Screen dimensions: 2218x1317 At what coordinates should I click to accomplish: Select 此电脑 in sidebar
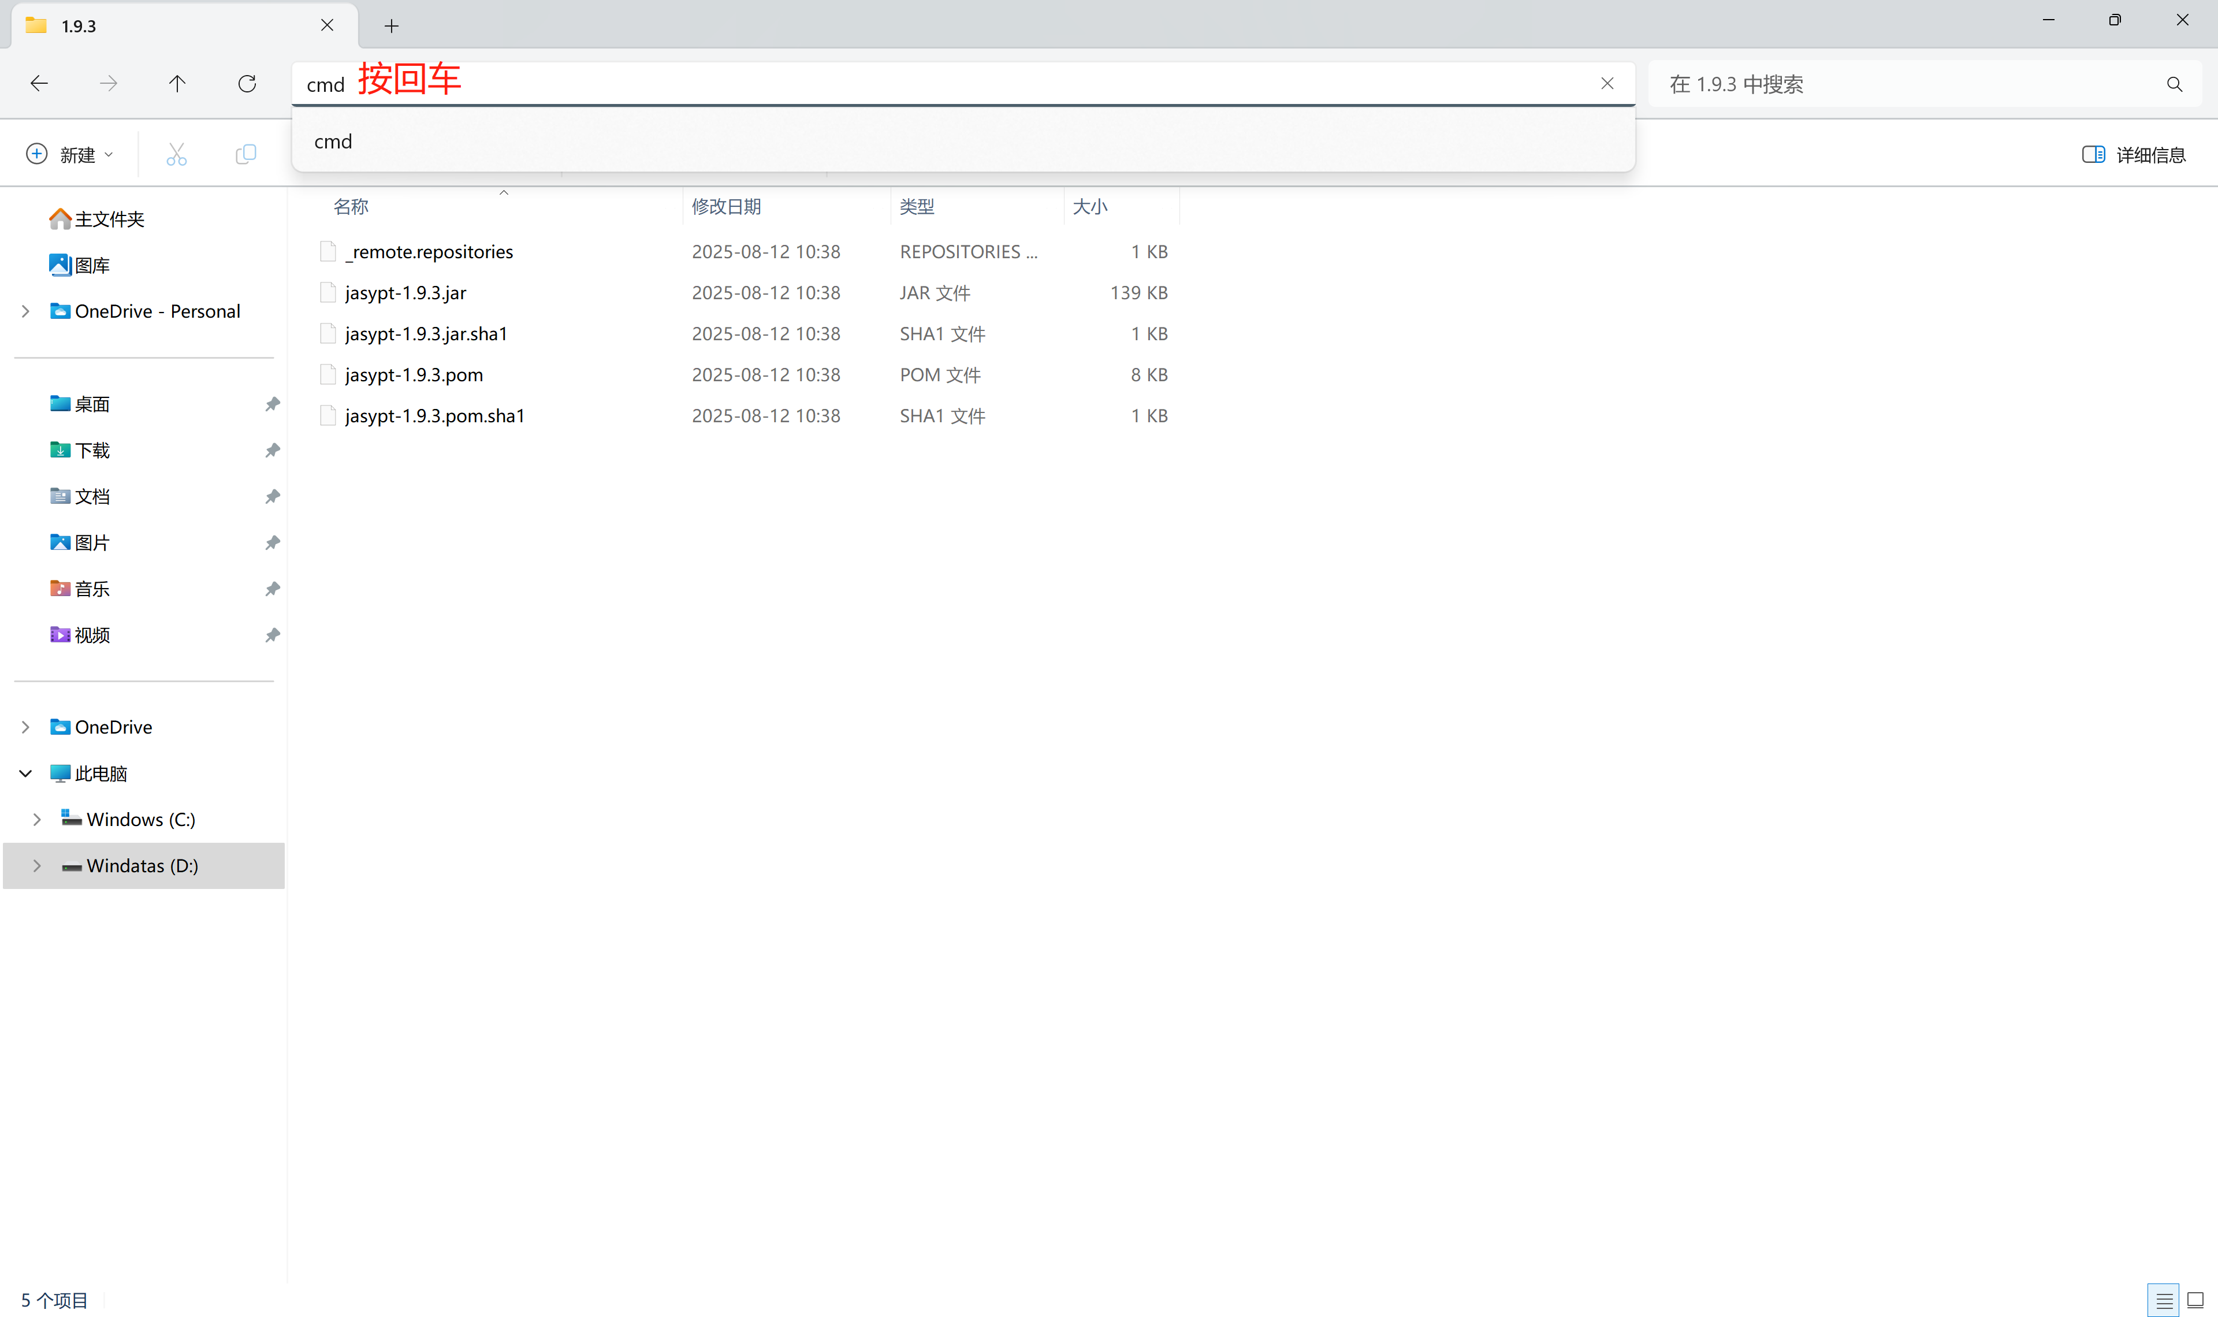click(x=89, y=773)
